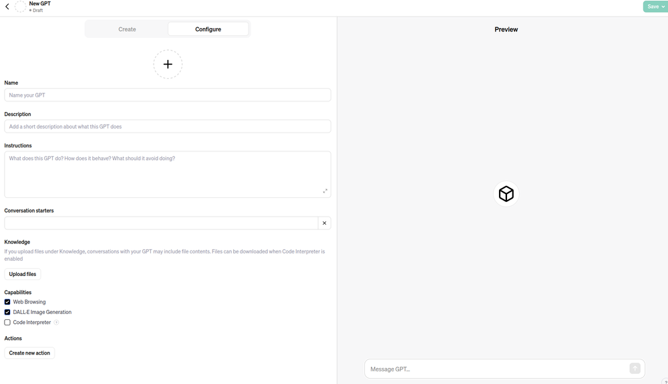Open the Save dropdown button
This screenshot has width=668, height=384.
[655, 7]
